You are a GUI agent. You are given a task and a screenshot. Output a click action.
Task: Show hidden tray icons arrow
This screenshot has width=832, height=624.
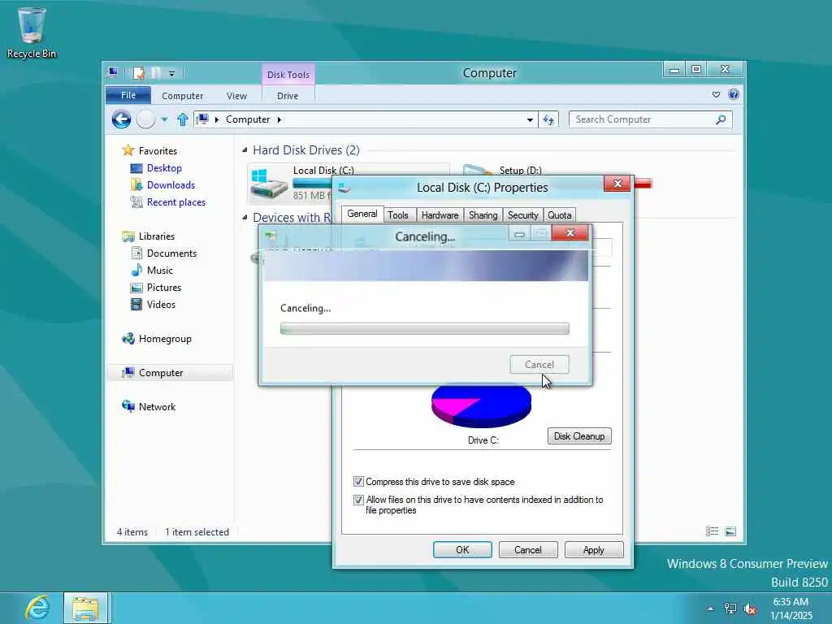[710, 609]
